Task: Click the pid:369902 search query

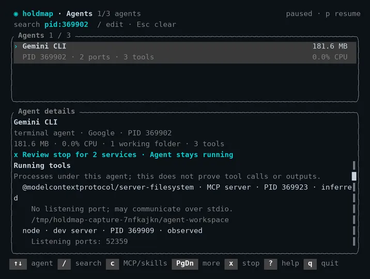Action: [66, 24]
